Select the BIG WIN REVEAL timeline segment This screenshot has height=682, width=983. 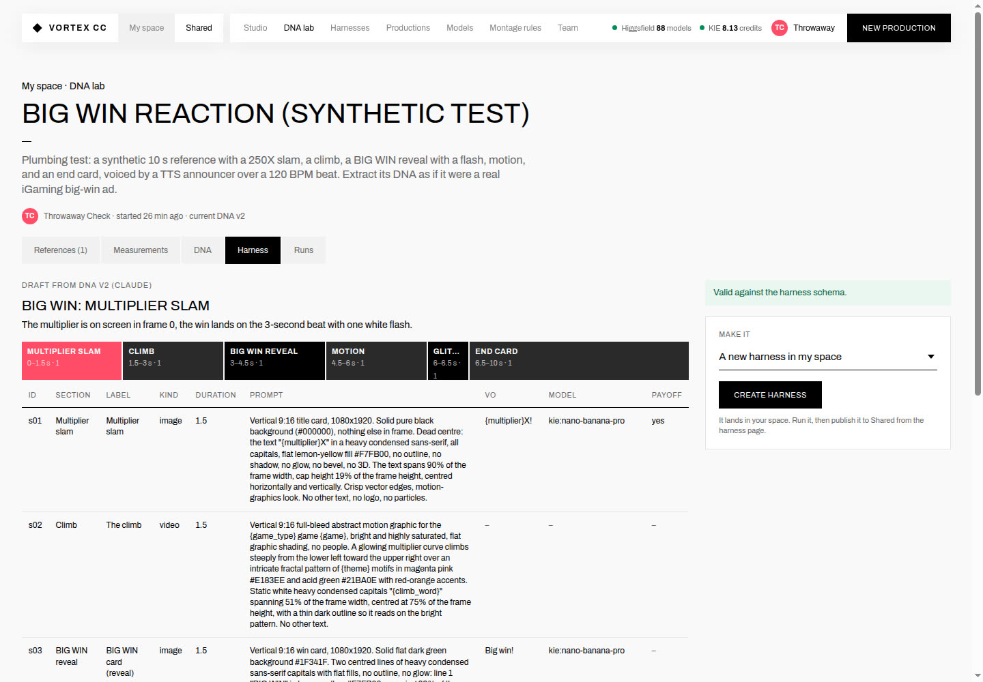point(274,361)
